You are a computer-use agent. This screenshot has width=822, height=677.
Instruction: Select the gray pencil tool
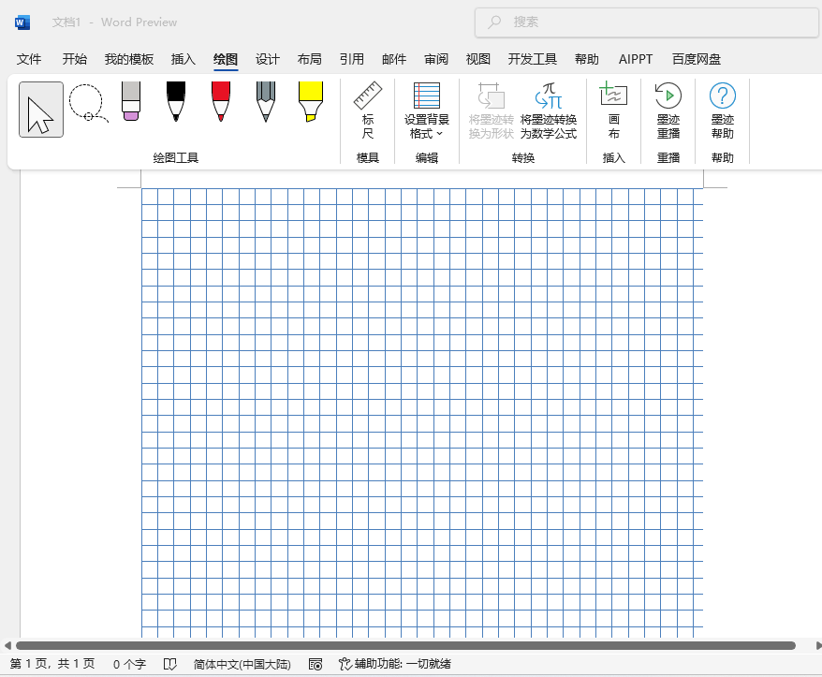pyautogui.click(x=266, y=101)
